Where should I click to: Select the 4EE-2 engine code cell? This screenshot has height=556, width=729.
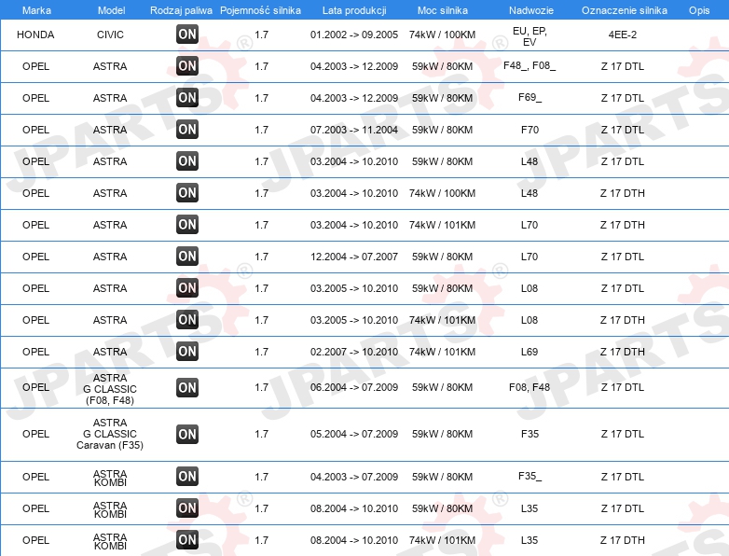pyautogui.click(x=623, y=35)
